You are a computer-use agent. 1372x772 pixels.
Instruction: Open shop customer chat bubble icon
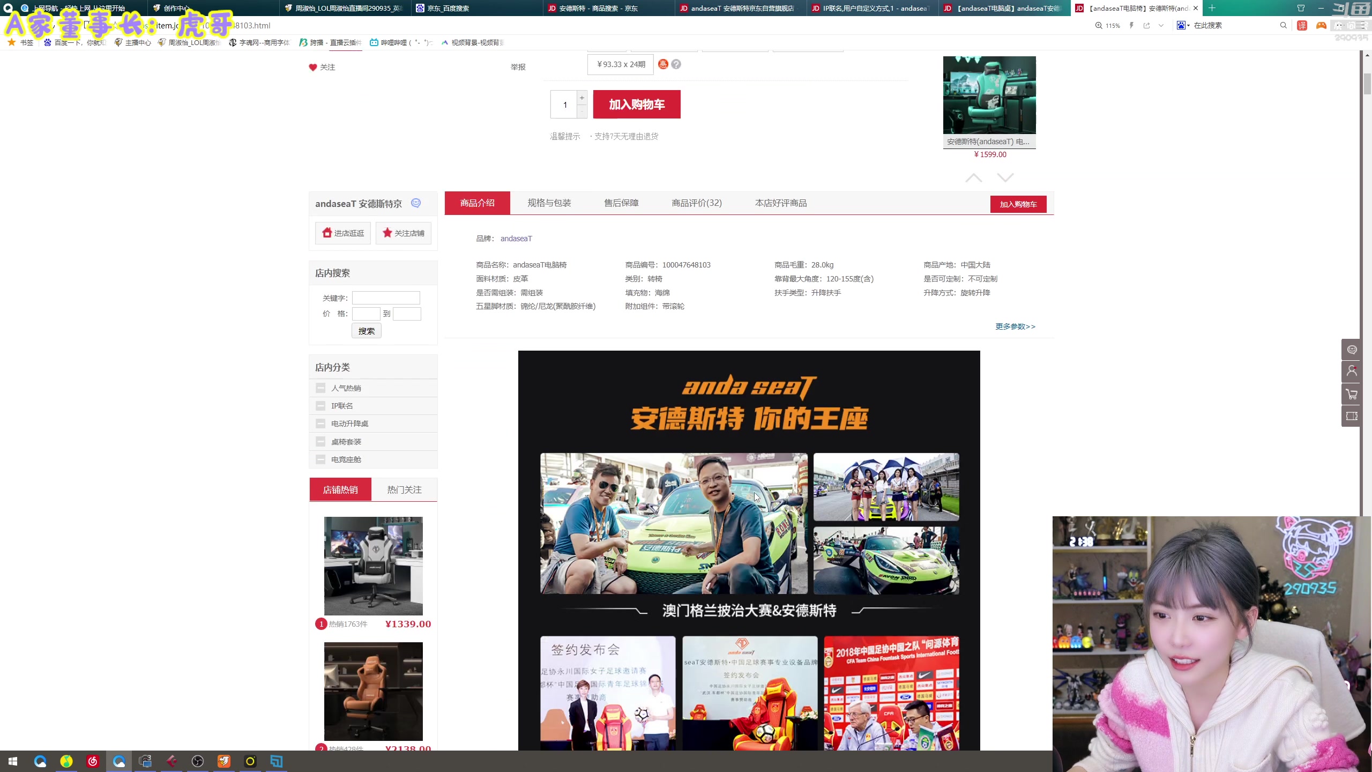tap(416, 203)
